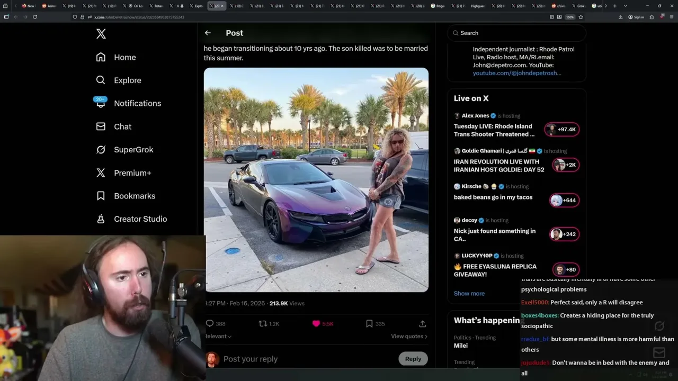Viewport: 678px width, 381px height.
Task: Click the Reply button
Action: click(413, 359)
